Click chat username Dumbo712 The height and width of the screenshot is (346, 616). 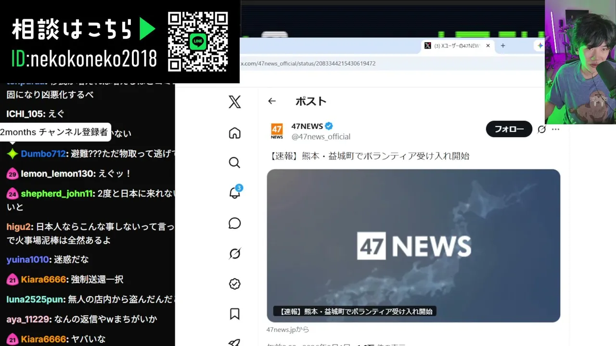[x=43, y=154]
